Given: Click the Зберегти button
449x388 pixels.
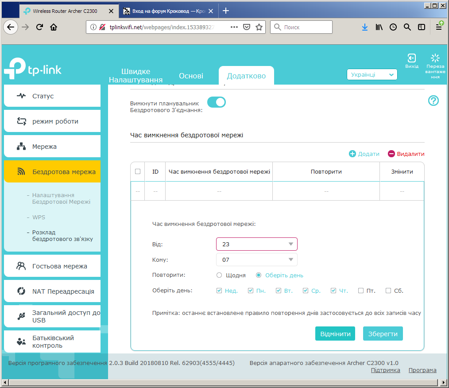Looking at the screenshot, I should (383, 334).
